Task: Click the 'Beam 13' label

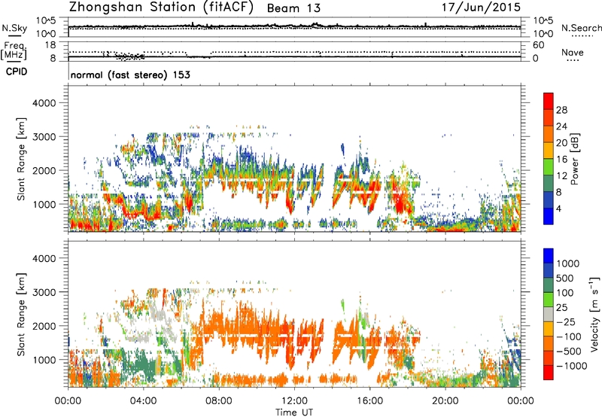Action: 293,8
